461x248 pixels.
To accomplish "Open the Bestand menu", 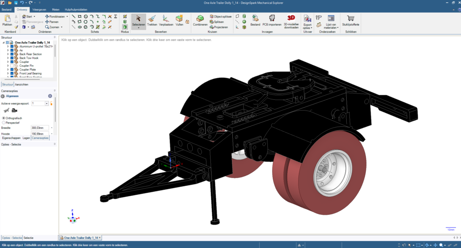I will 6,9.
